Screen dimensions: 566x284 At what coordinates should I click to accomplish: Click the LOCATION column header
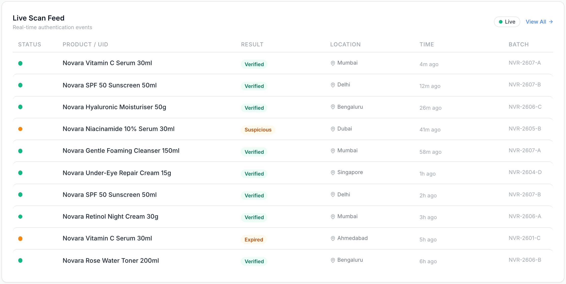click(345, 44)
